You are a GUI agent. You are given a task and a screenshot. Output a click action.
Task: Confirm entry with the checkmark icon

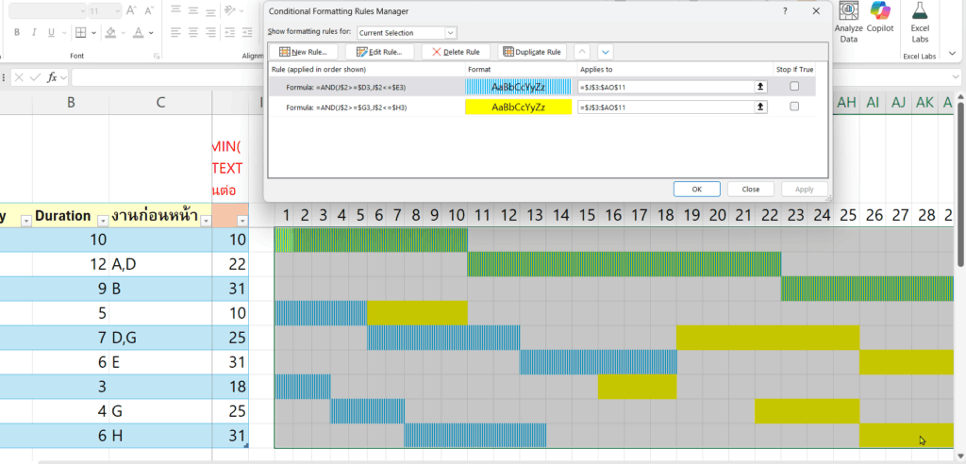35,77
